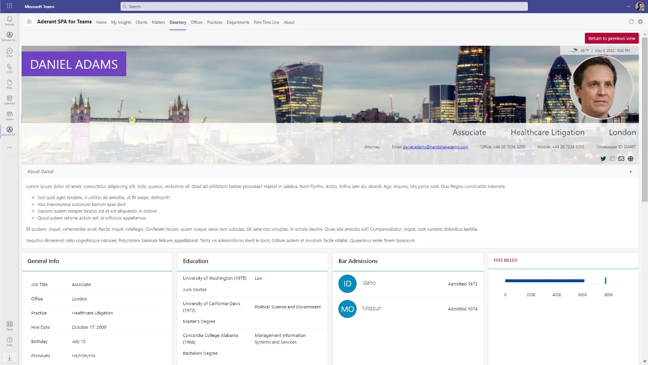The height and width of the screenshot is (365, 648).
Task: Open the Apps icon in sidebar
Action: 9,325
